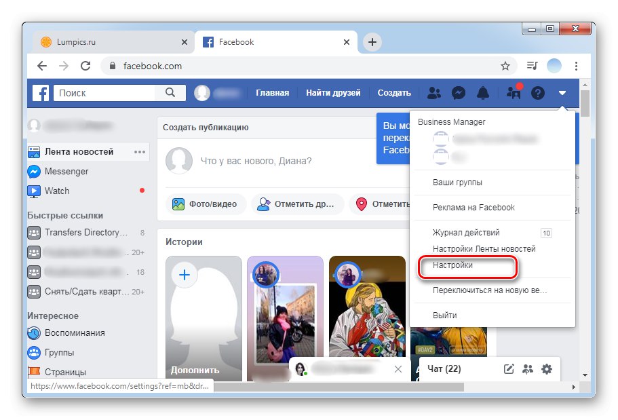Click the Facebook logo icon
618x420 pixels.
tap(40, 92)
